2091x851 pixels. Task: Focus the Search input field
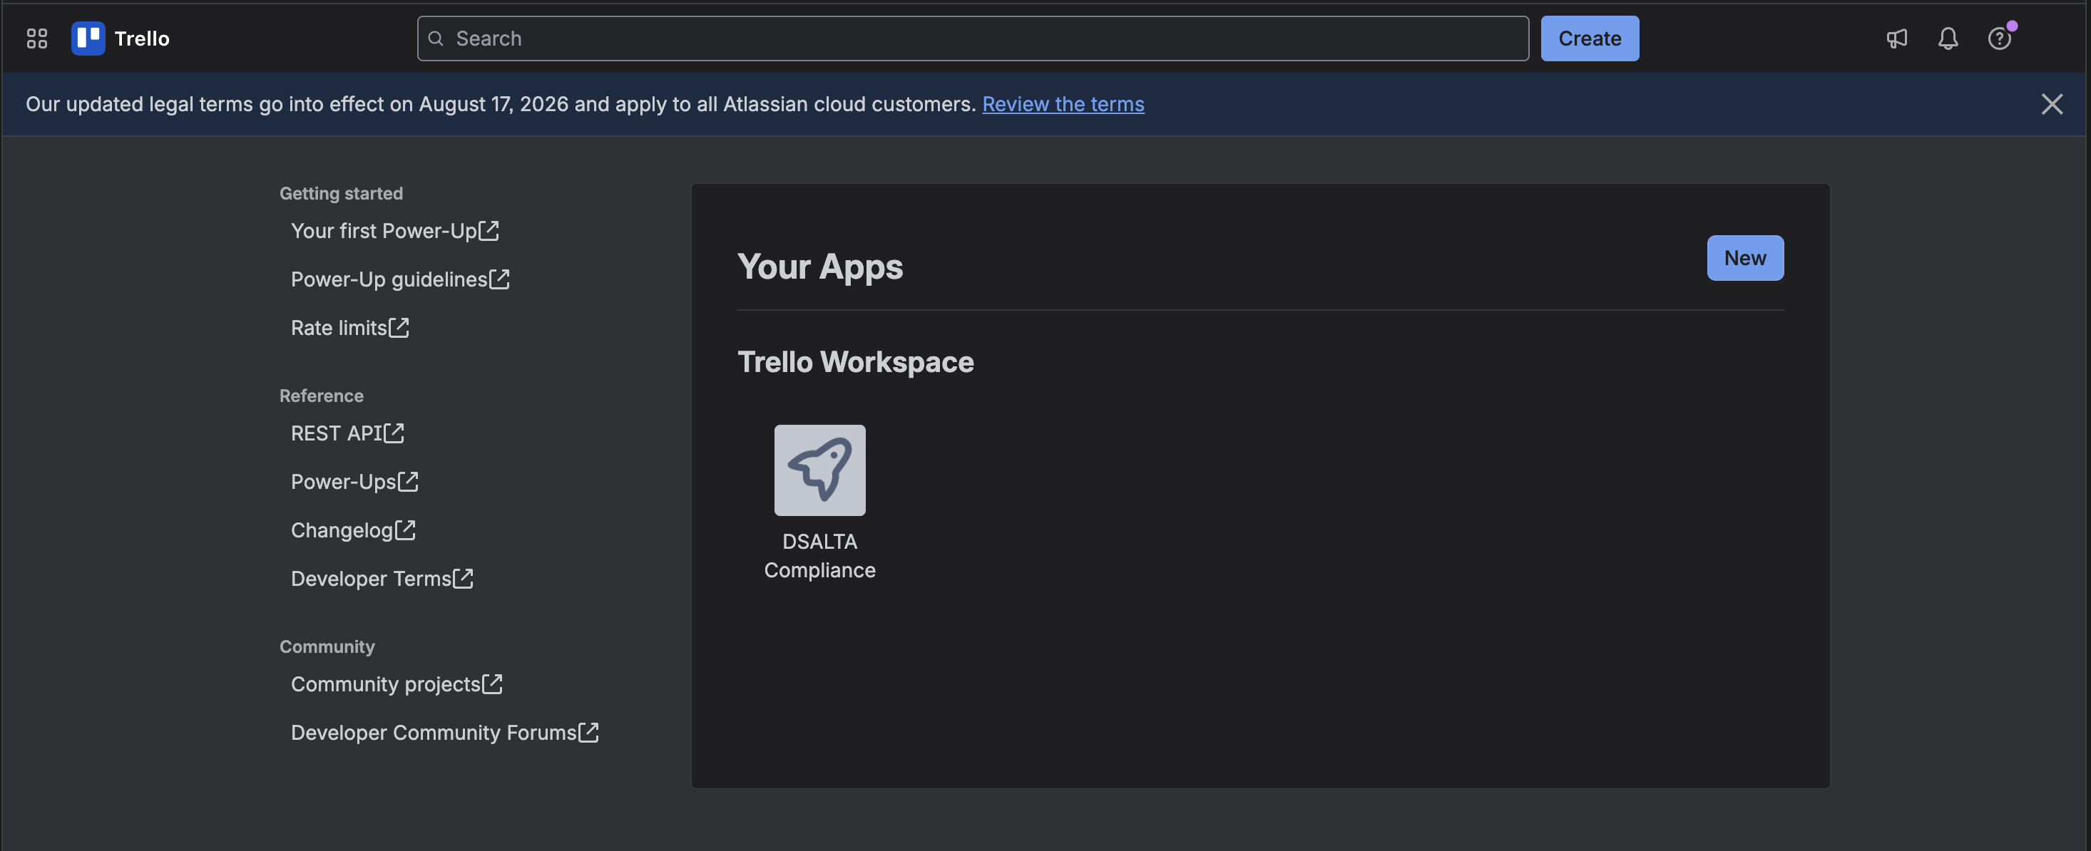[x=973, y=38]
